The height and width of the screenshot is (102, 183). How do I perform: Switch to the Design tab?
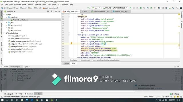[x=66, y=63]
